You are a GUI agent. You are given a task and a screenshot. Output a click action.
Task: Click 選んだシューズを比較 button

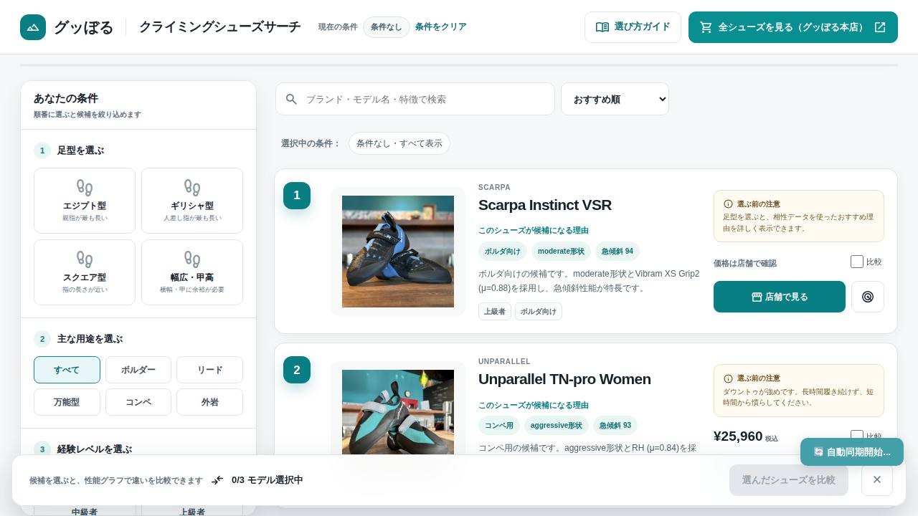pyautogui.click(x=789, y=480)
